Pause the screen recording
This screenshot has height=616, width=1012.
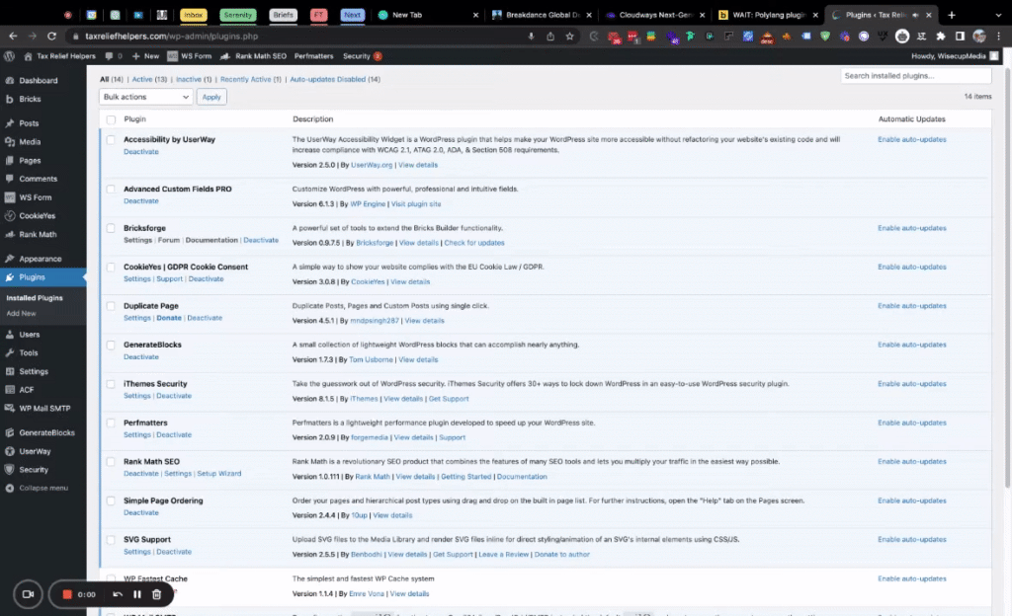(x=137, y=594)
